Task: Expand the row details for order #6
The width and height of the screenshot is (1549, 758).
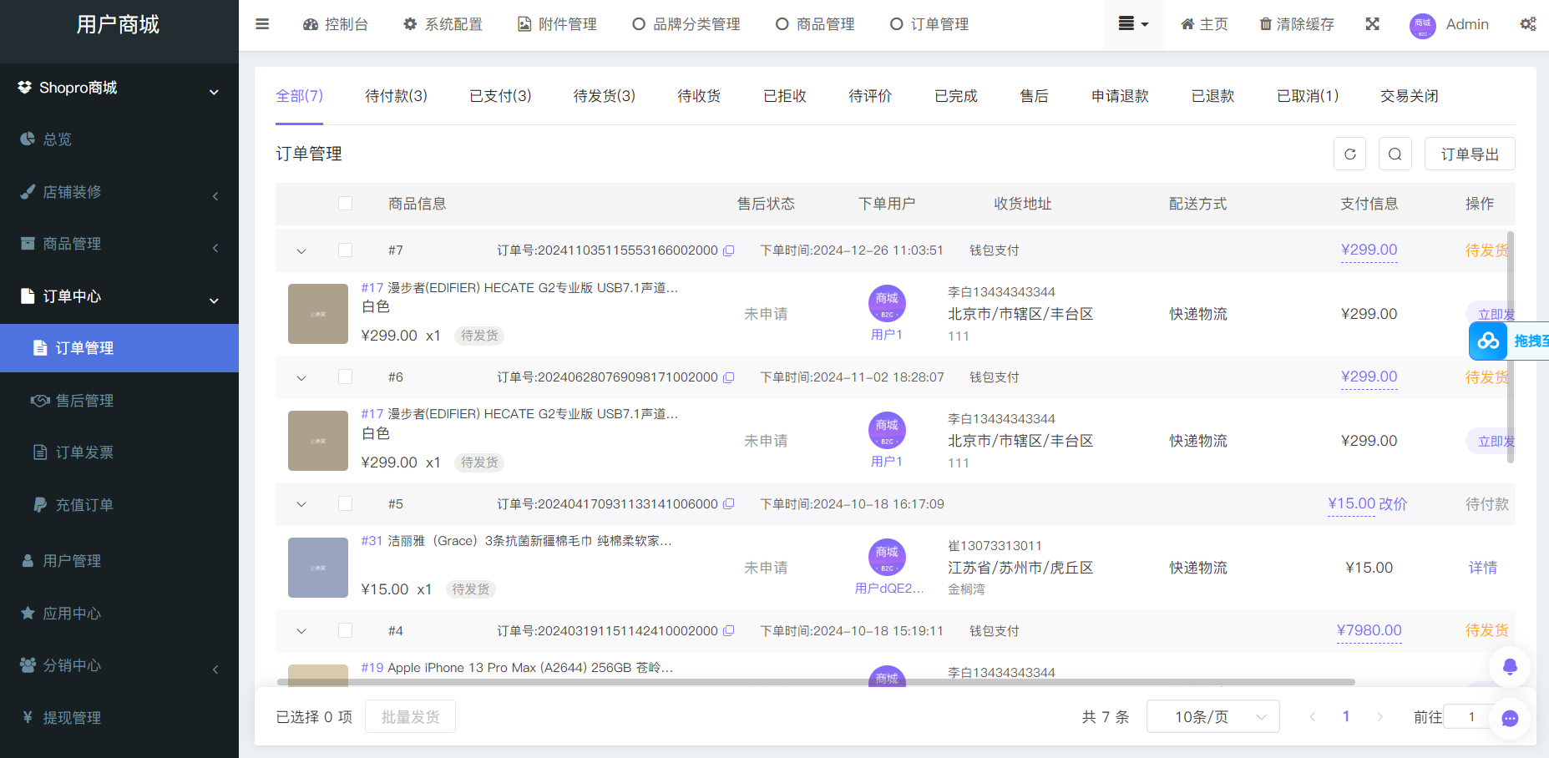Action: click(301, 376)
